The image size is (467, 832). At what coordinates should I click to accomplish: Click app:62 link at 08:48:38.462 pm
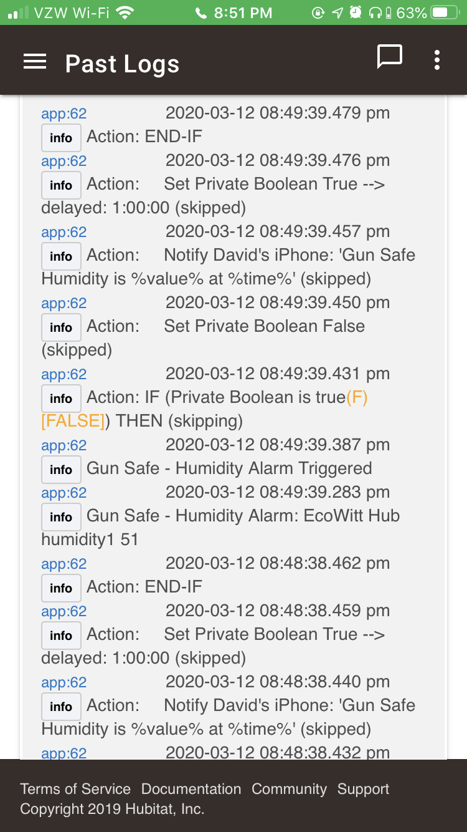point(64,564)
